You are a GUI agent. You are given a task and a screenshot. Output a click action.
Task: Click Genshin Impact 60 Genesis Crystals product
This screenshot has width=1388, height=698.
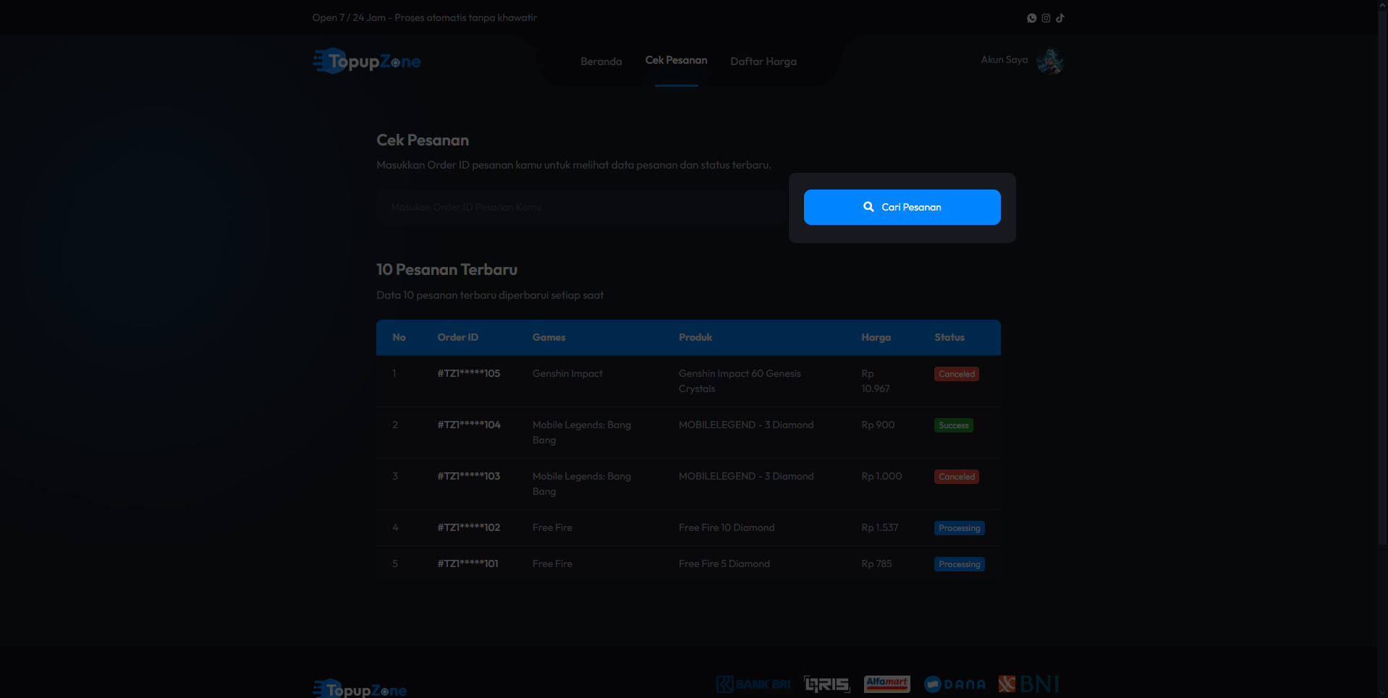point(740,381)
